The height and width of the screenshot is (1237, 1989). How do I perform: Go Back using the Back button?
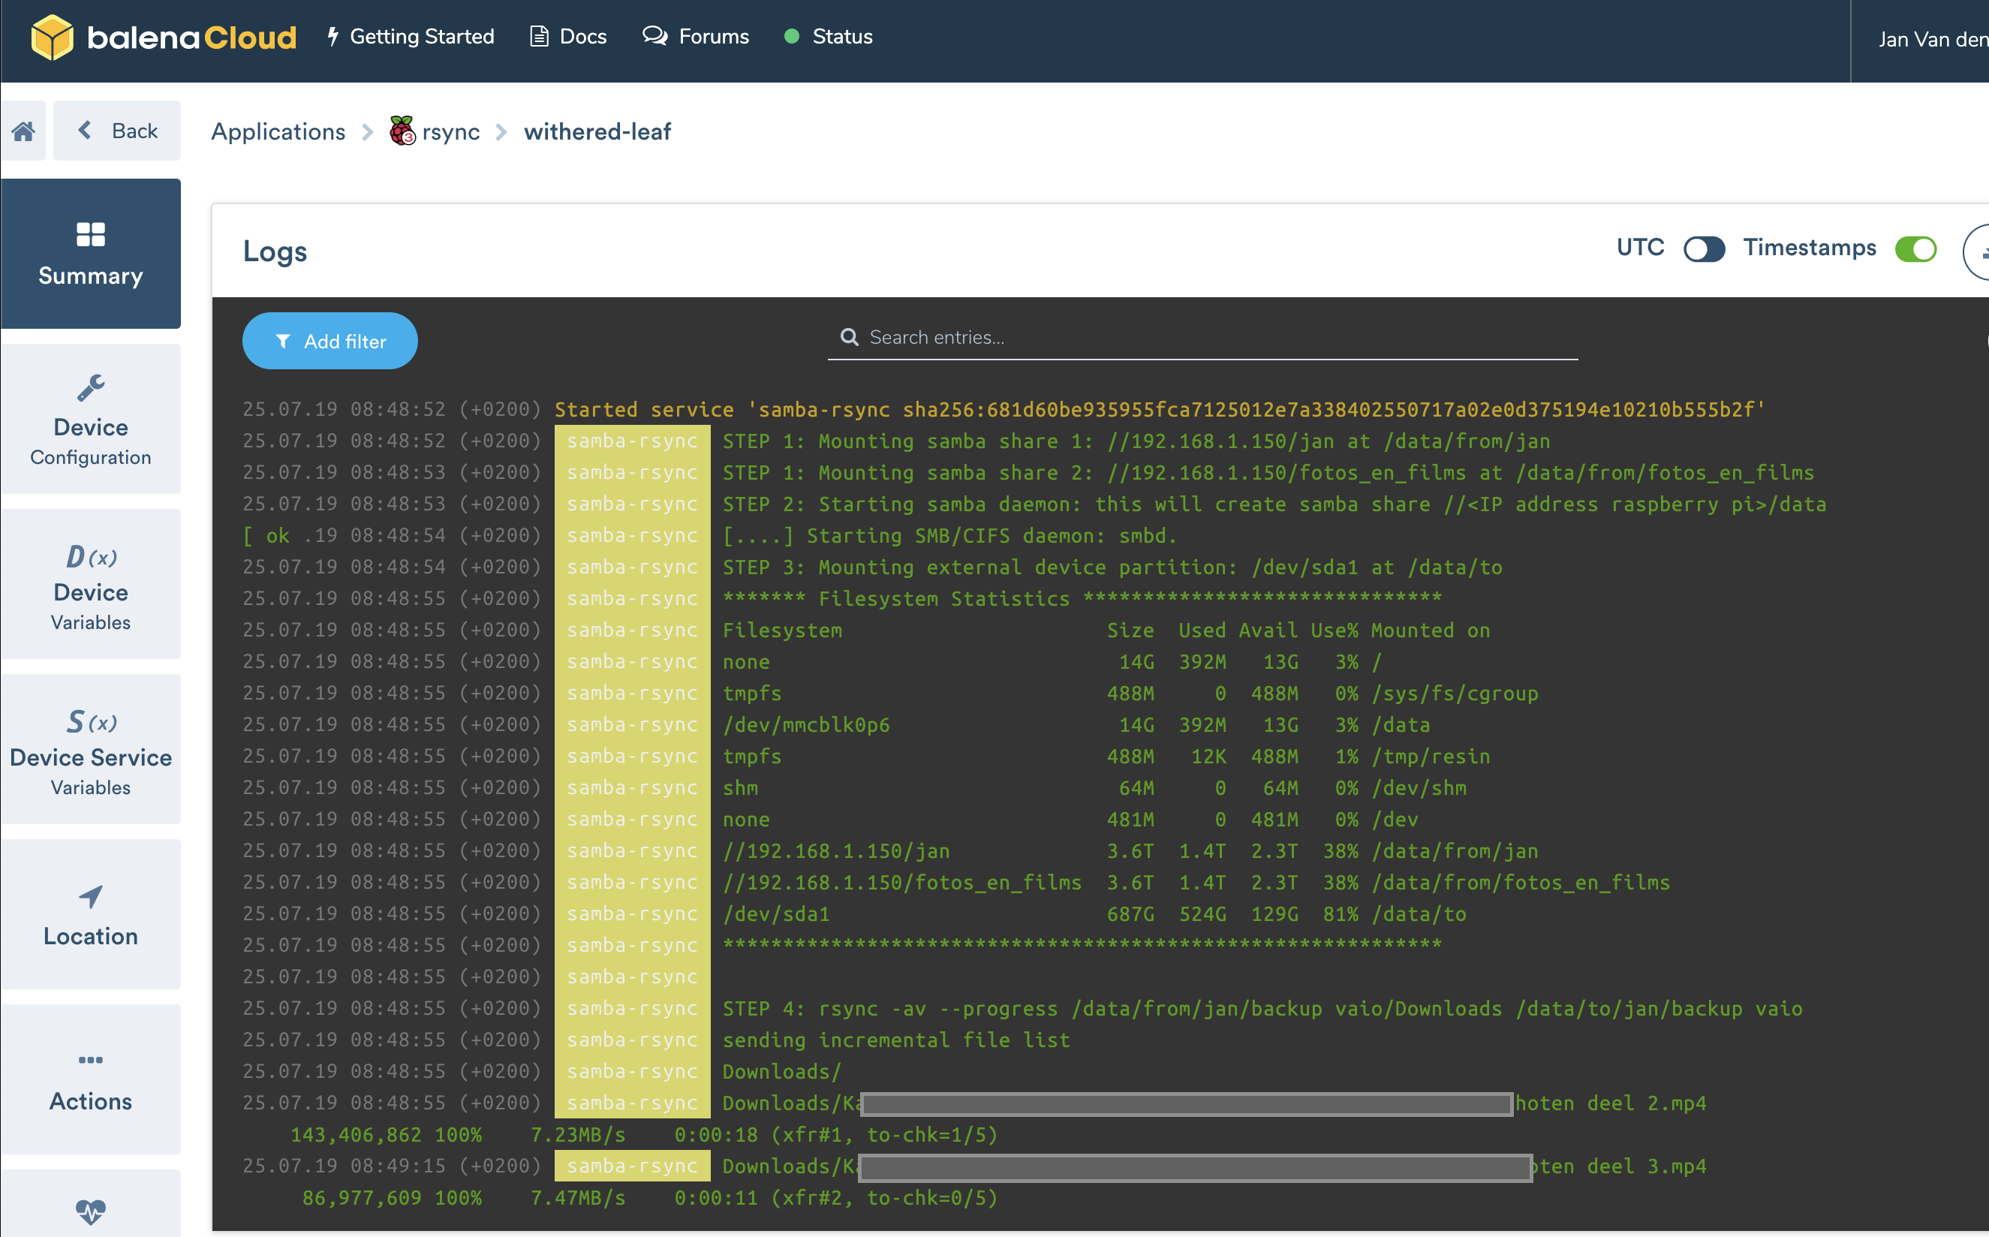pos(117,131)
